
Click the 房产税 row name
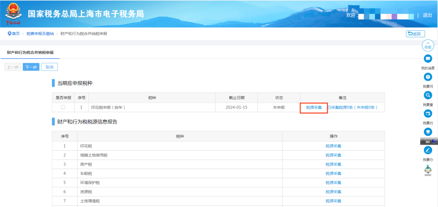(x=86, y=164)
